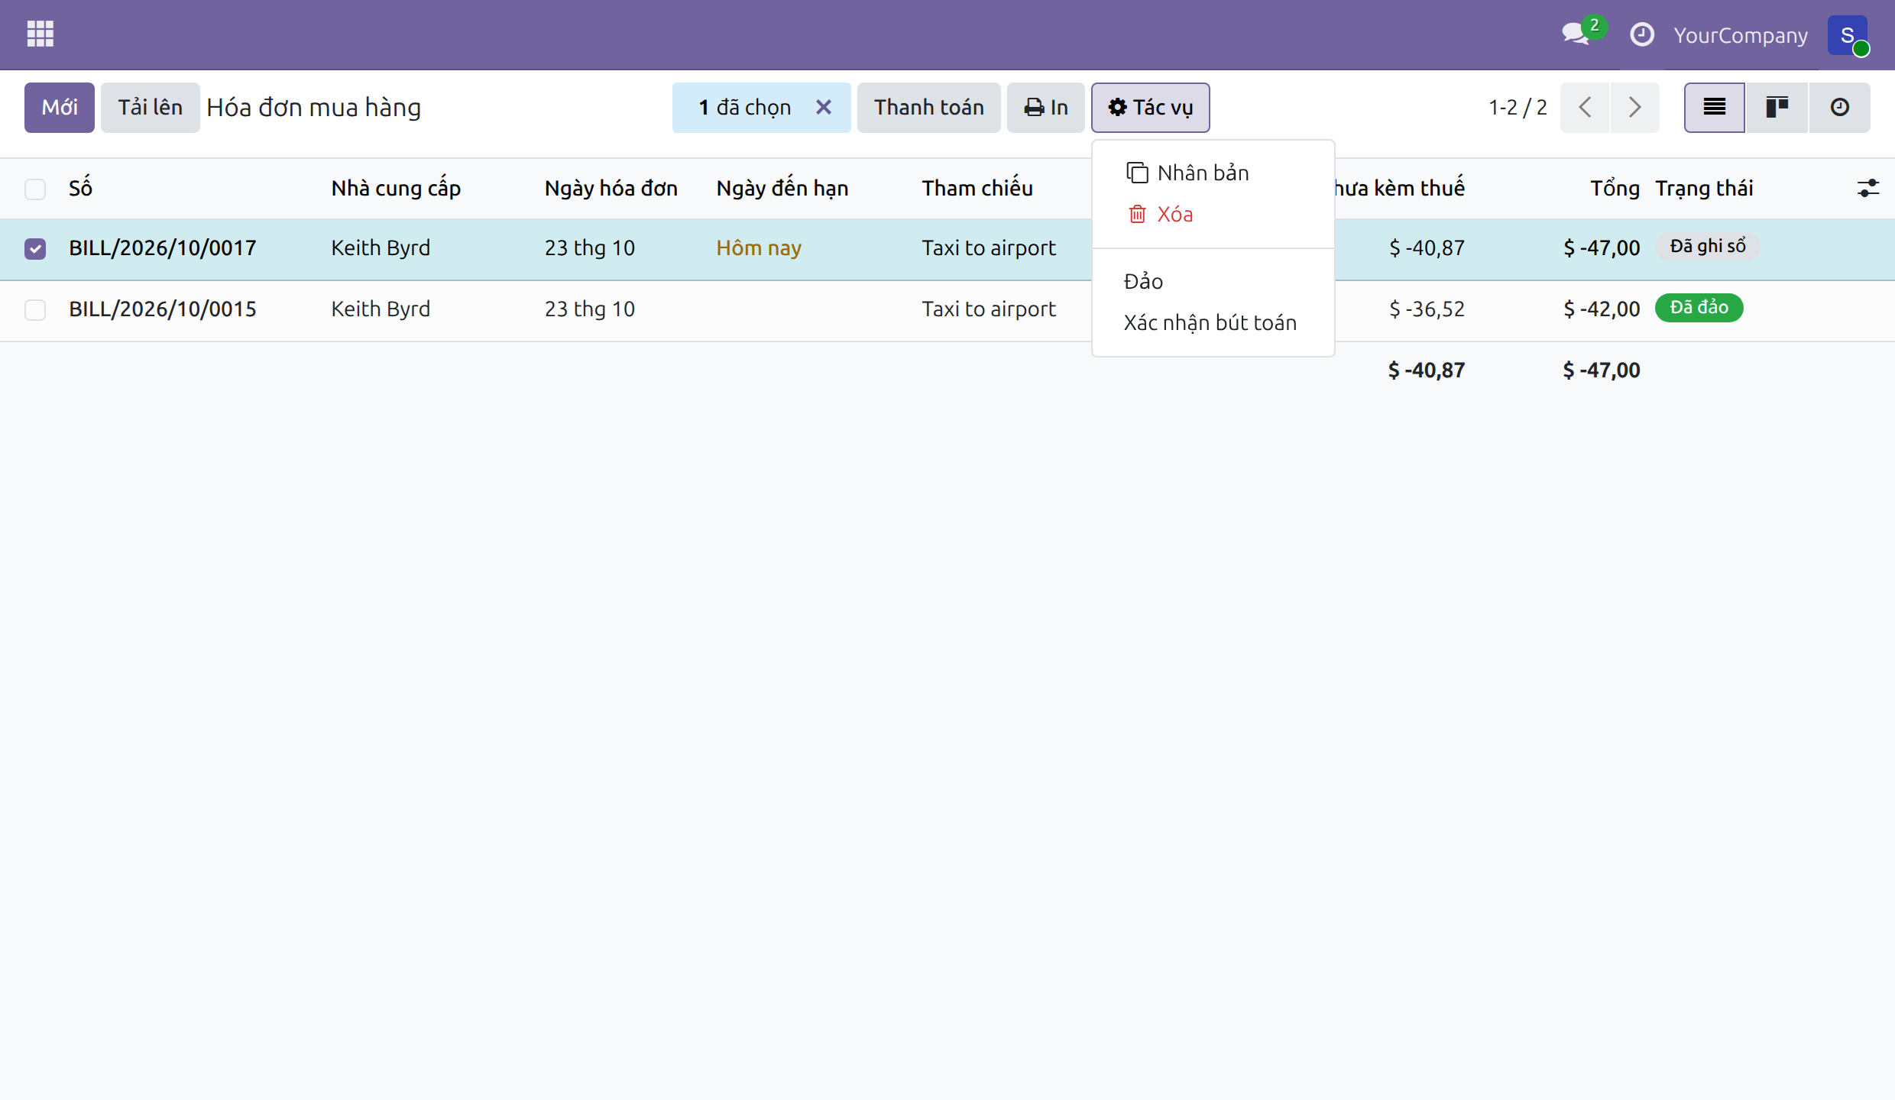This screenshot has height=1100, width=1895.
Task: Sort by Ngày đến hạn column
Action: 782,188
